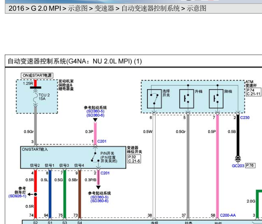Click the C200-AA connector link

click(228, 215)
